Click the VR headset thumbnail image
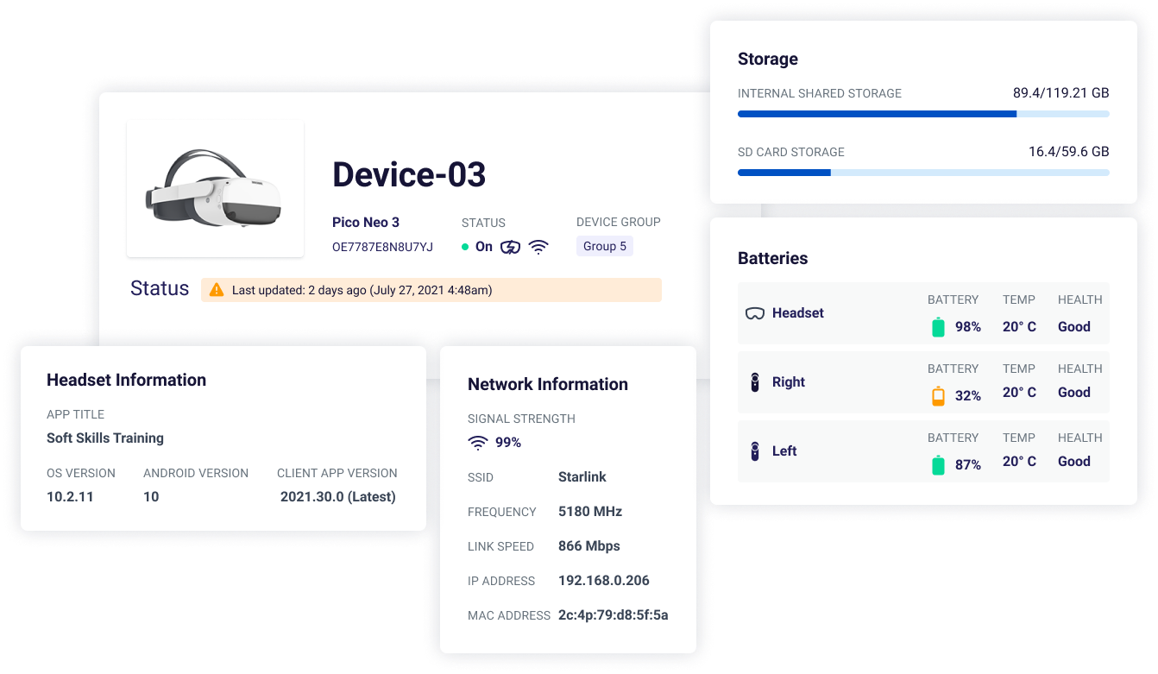The image size is (1158, 674). (215, 187)
